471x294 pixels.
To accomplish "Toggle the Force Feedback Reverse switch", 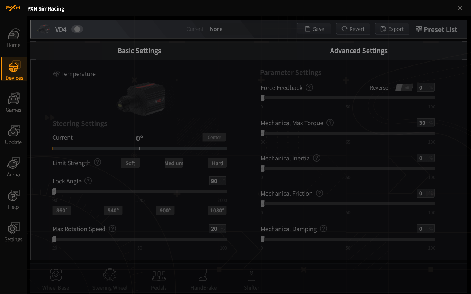I will coord(404,87).
